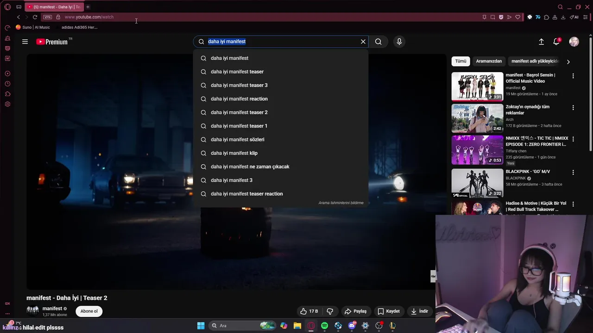593x333 pixels.
Task: Open Spotify from the taskbar
Action: point(324,326)
